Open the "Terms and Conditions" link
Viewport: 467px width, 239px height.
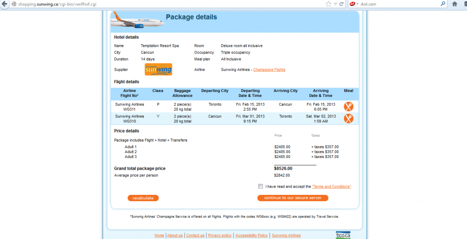click(x=331, y=187)
